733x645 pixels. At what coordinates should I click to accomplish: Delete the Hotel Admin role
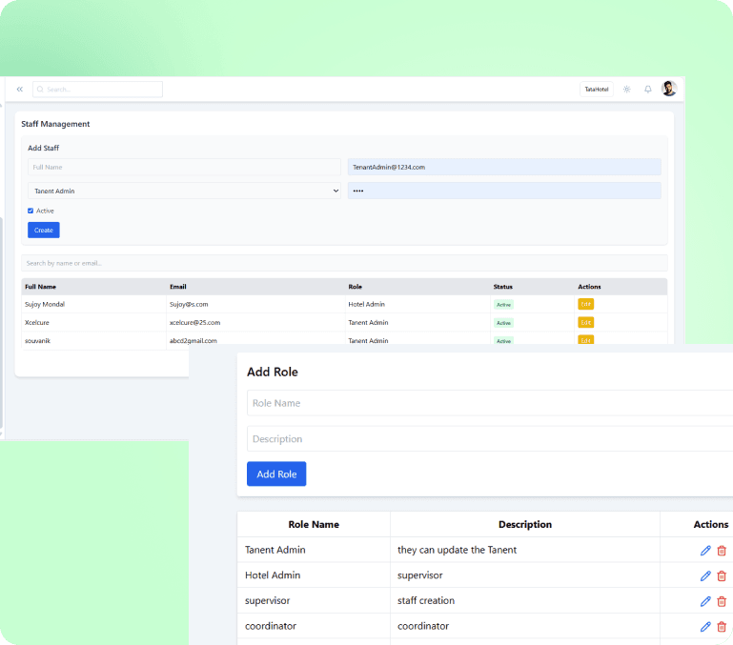click(722, 575)
